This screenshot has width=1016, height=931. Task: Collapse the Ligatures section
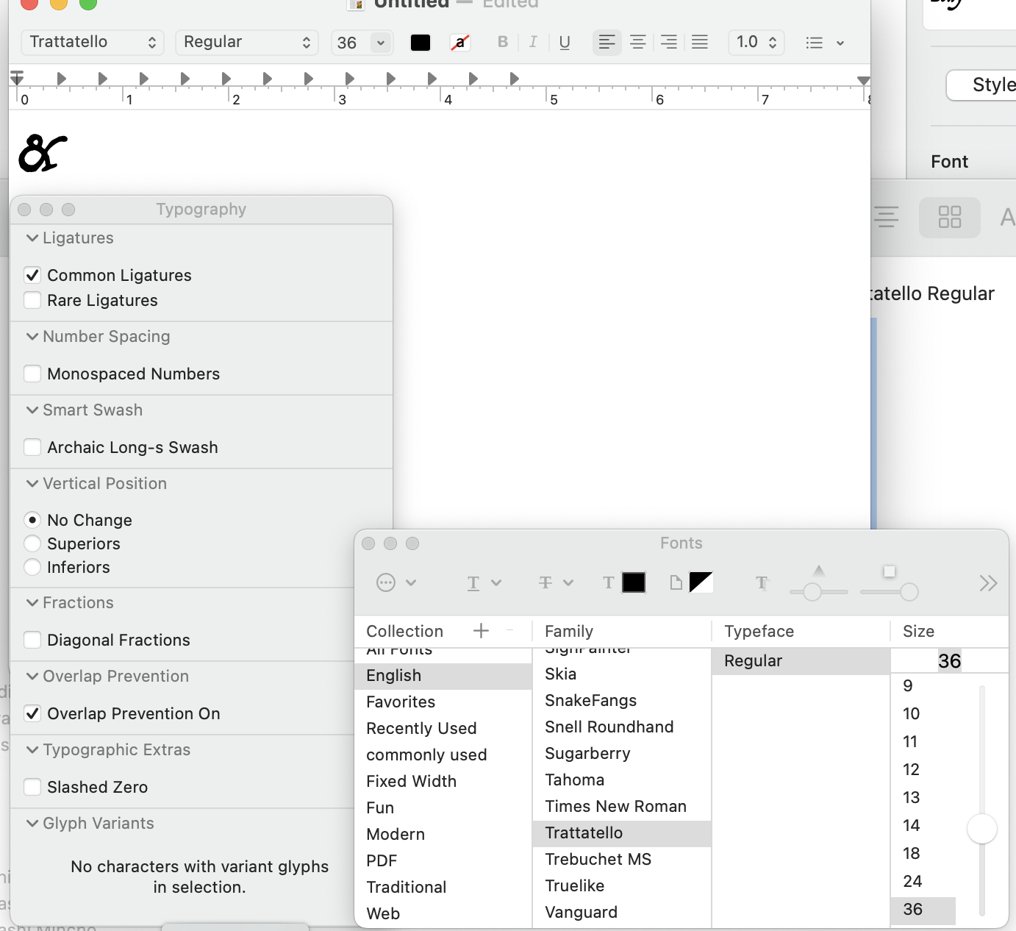(x=32, y=238)
